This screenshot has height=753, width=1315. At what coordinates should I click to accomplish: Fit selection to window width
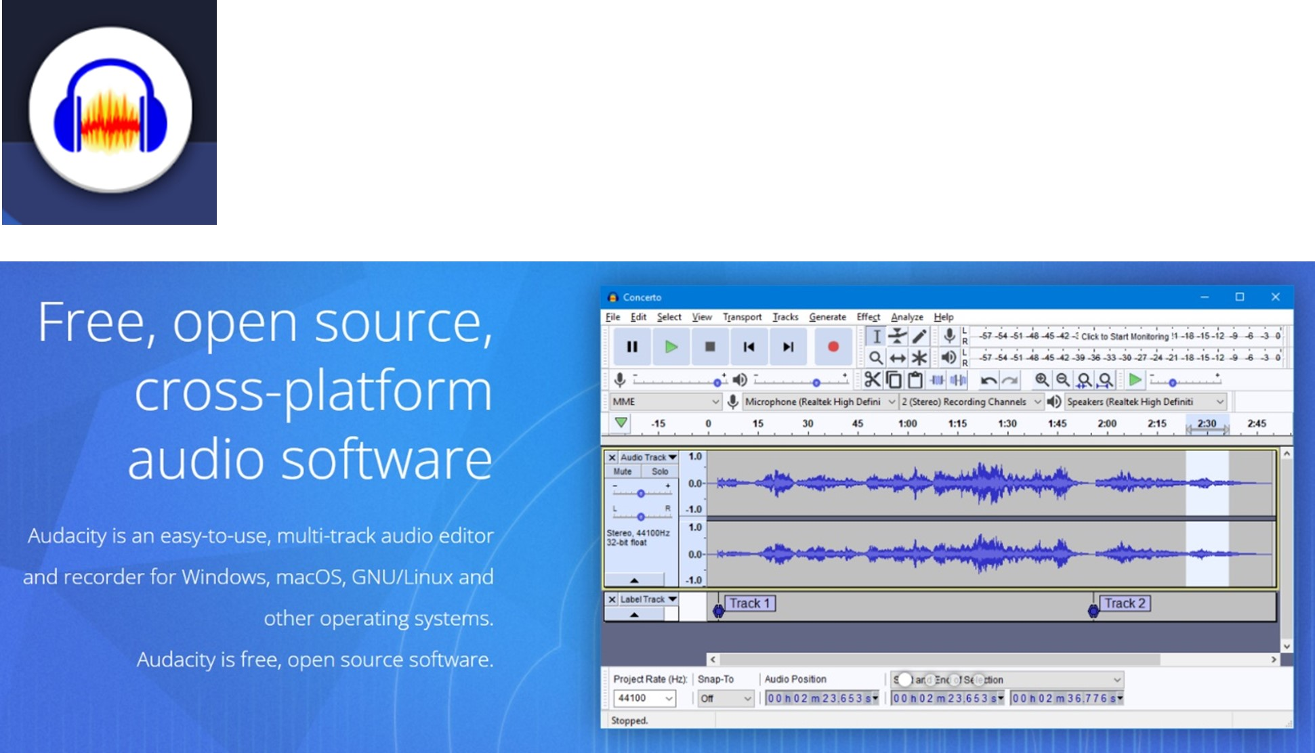point(1084,380)
